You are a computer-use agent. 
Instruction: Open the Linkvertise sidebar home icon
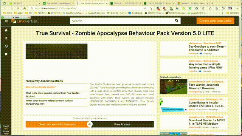pyautogui.click(x=6, y=30)
